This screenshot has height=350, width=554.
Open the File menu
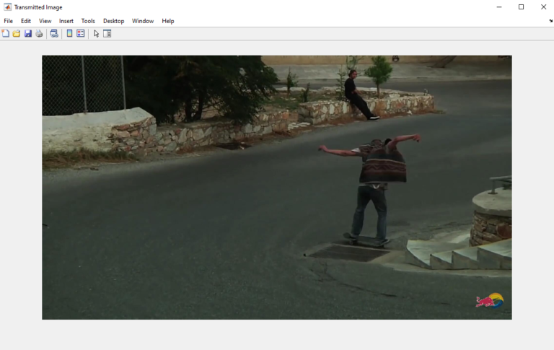[8, 21]
